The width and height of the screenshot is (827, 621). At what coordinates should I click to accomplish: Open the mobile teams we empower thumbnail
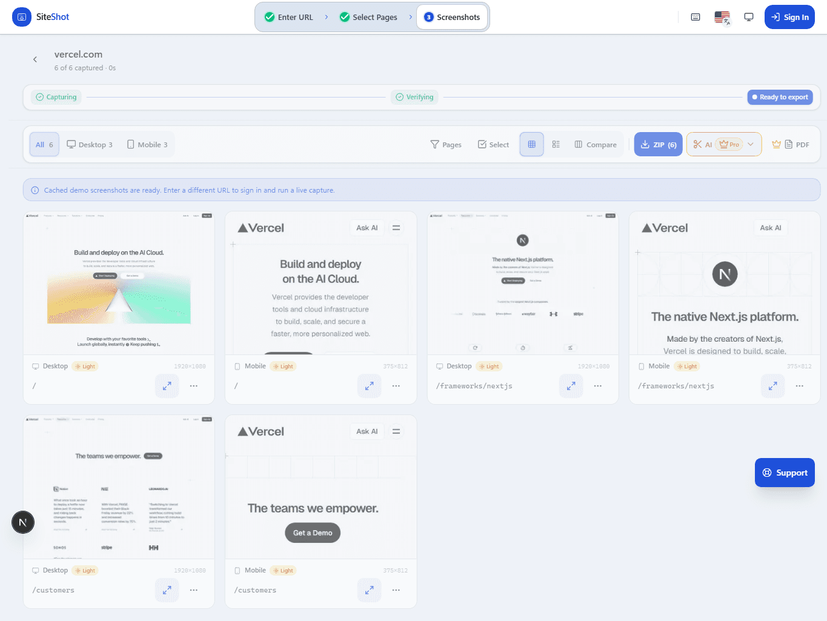(x=321, y=487)
